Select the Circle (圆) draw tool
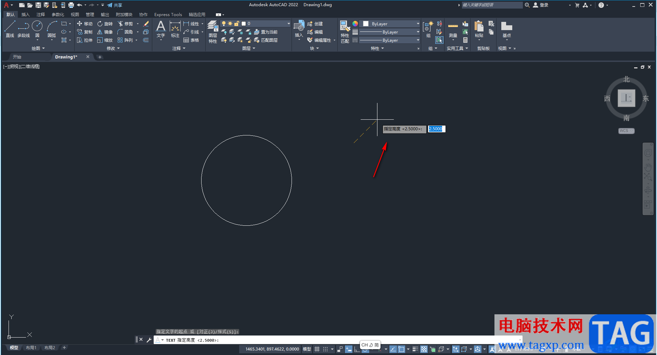The image size is (657, 355). point(37,29)
